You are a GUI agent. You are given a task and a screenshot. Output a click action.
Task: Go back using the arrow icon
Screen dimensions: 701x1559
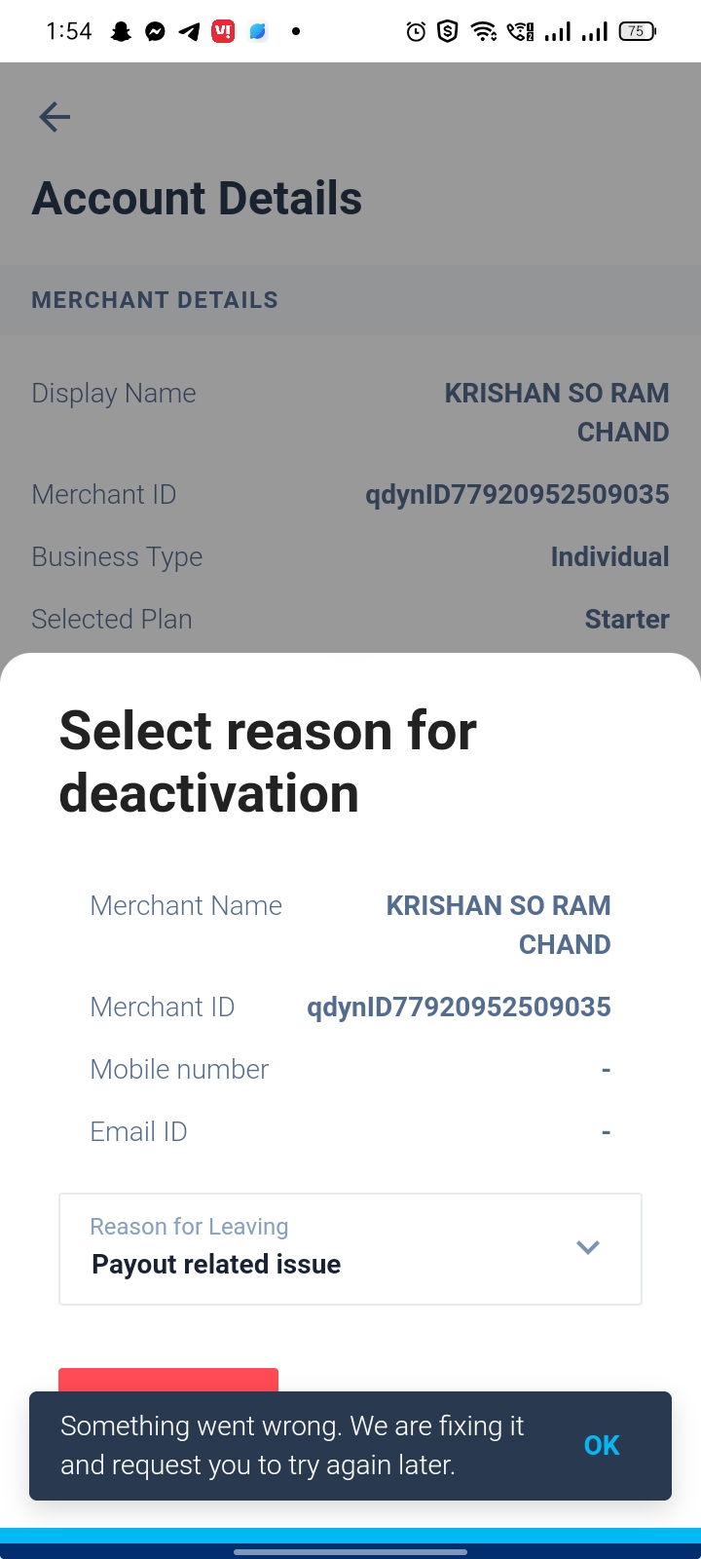click(55, 117)
